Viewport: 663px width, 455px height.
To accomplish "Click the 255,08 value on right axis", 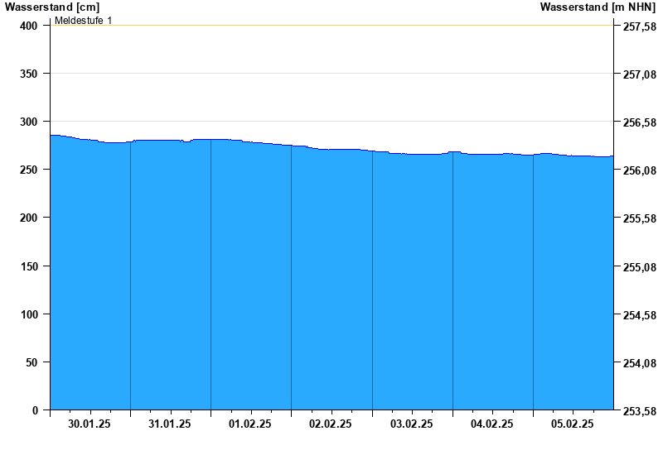I will point(639,267).
